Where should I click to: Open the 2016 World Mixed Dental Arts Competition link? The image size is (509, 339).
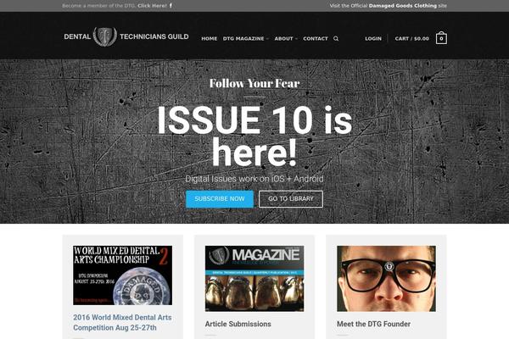click(x=122, y=322)
